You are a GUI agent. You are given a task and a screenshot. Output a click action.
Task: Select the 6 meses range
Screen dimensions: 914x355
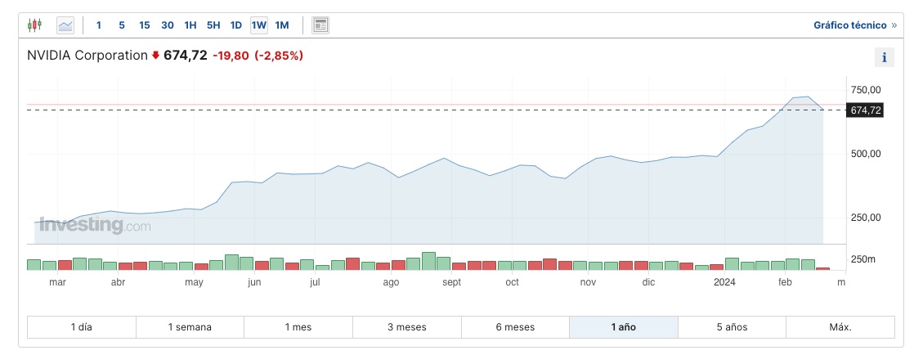pos(515,327)
